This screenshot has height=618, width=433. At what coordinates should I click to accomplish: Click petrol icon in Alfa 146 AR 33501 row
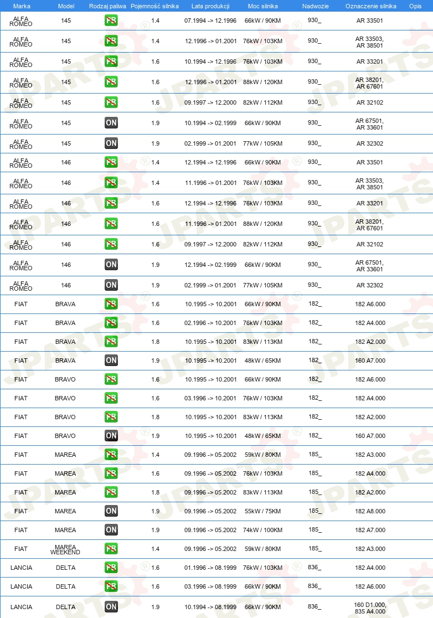tap(111, 162)
